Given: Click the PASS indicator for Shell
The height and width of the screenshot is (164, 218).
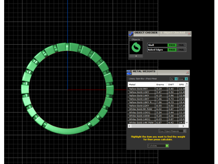Looking at the screenshot, I should [172, 45].
